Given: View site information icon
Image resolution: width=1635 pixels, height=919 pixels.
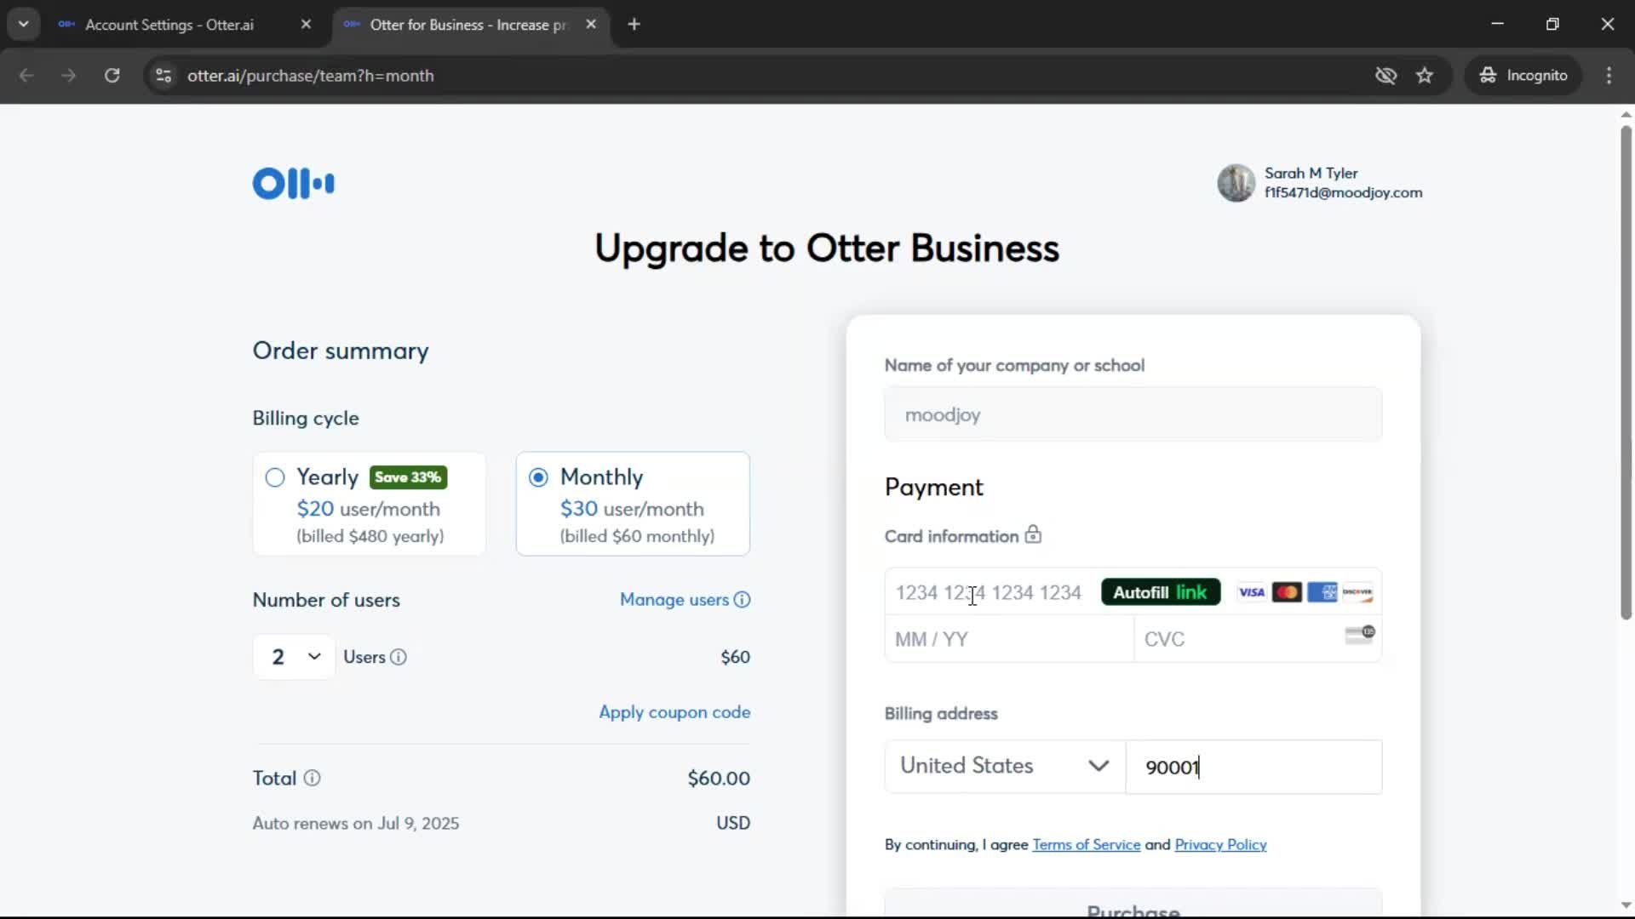Looking at the screenshot, I should click(163, 76).
